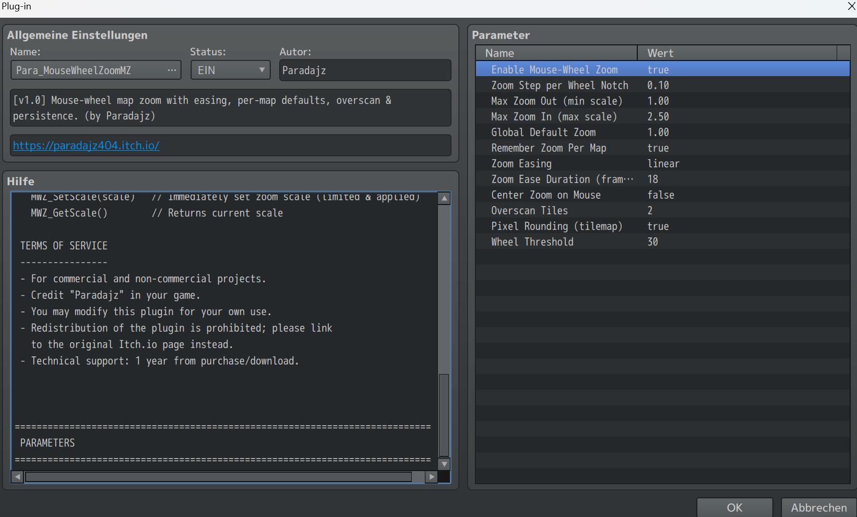Click the linear value for Zoom Easing
This screenshot has width=857, height=517.
(x=663, y=163)
